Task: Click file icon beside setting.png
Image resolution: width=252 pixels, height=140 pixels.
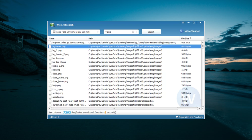Action: point(50,93)
